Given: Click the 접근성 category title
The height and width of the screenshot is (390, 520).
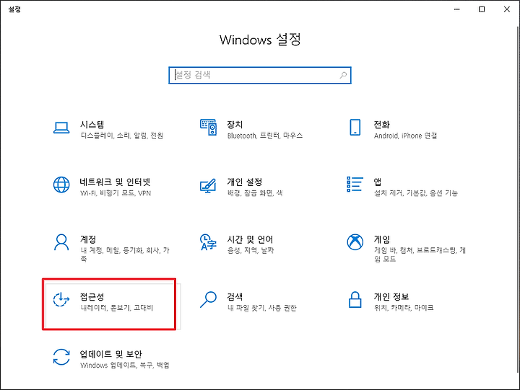Looking at the screenshot, I should (92, 296).
